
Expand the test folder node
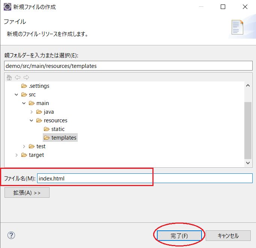[x=24, y=147]
